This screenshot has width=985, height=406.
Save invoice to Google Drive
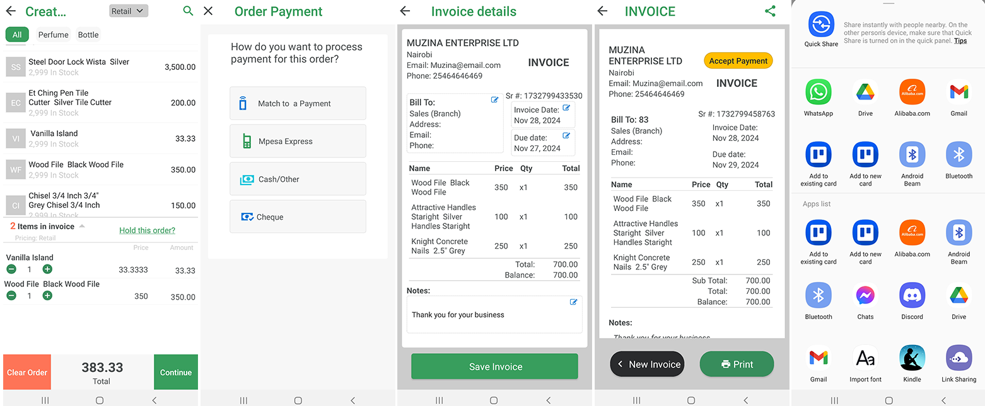coord(865,93)
